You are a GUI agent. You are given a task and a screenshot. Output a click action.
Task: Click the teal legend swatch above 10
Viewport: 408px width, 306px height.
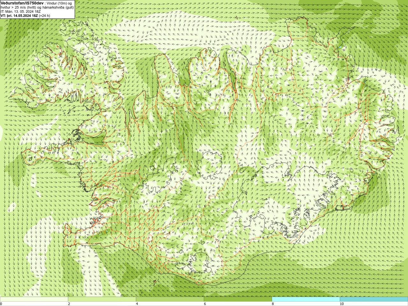374,299
